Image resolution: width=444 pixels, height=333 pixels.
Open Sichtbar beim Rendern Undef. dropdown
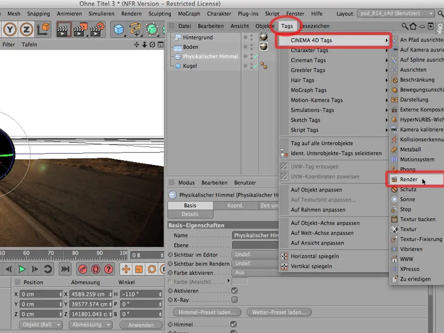(x=255, y=264)
